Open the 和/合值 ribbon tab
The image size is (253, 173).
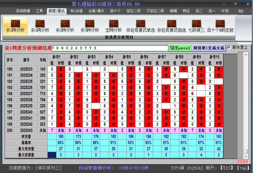click(x=76, y=11)
